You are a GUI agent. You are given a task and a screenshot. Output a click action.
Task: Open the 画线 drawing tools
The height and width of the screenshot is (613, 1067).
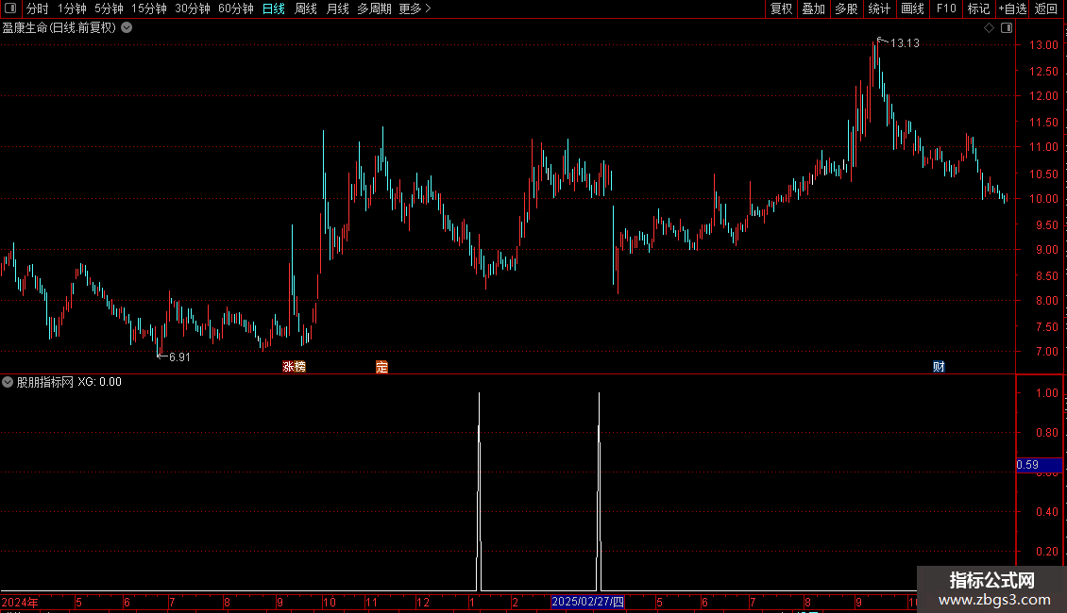pyautogui.click(x=912, y=8)
